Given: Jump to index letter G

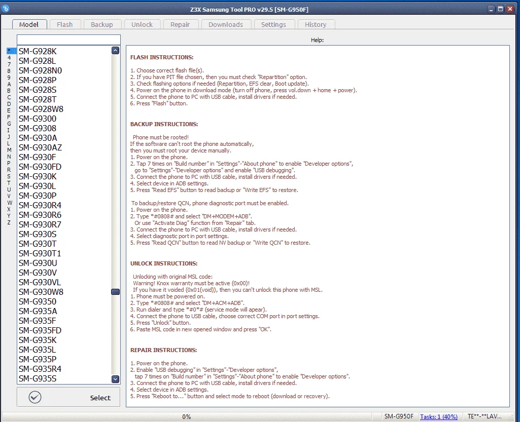Looking at the screenshot, I should 9,124.
